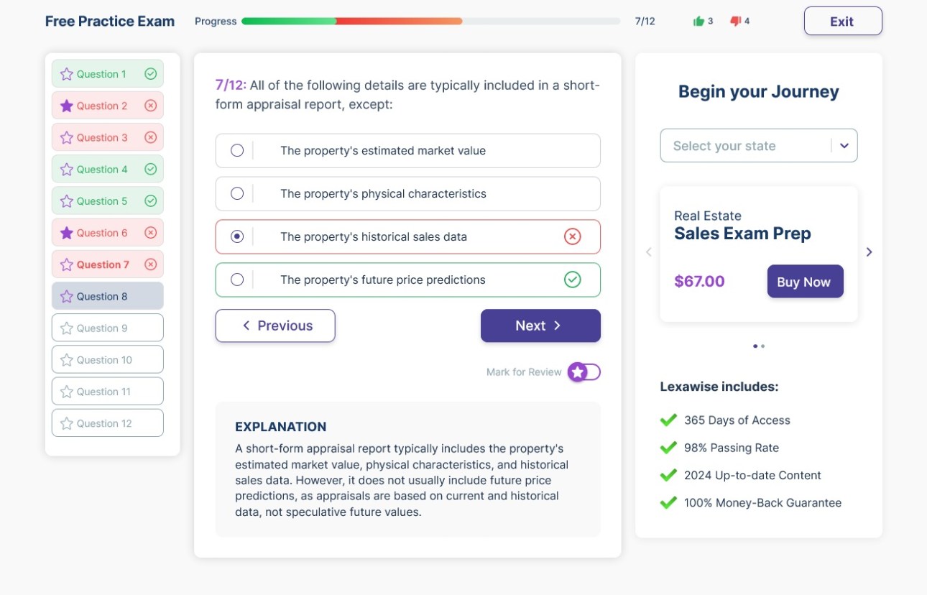Choose the physical characteristics radio option
The height and width of the screenshot is (595, 927).
point(237,194)
